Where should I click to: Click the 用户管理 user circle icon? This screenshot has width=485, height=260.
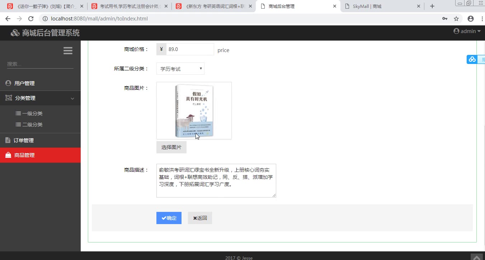(x=8, y=83)
